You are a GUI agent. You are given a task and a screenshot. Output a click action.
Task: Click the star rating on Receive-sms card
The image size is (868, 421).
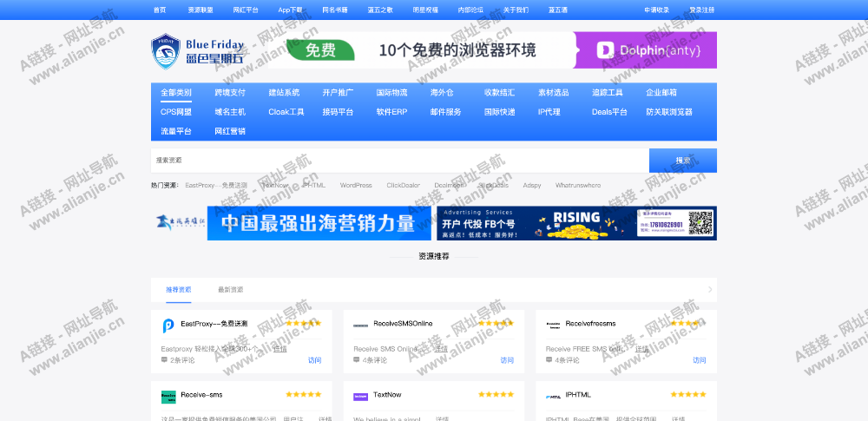[x=303, y=394]
